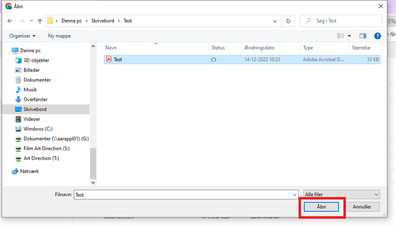This screenshot has width=396, height=226.
Task: Open 3D-objekter folder in sidebar
Action: tap(36, 60)
